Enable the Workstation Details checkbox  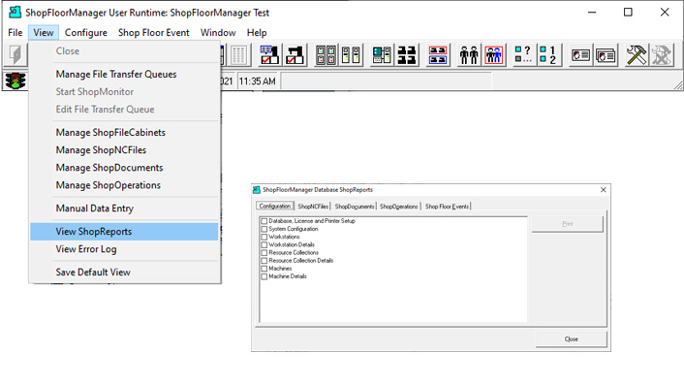pos(264,245)
